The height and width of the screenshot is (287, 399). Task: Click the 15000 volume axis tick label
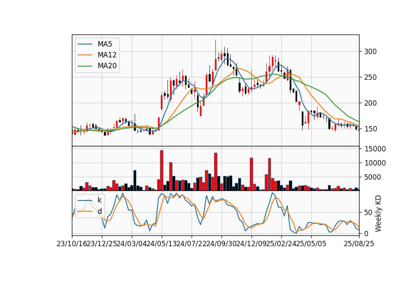click(x=375, y=149)
